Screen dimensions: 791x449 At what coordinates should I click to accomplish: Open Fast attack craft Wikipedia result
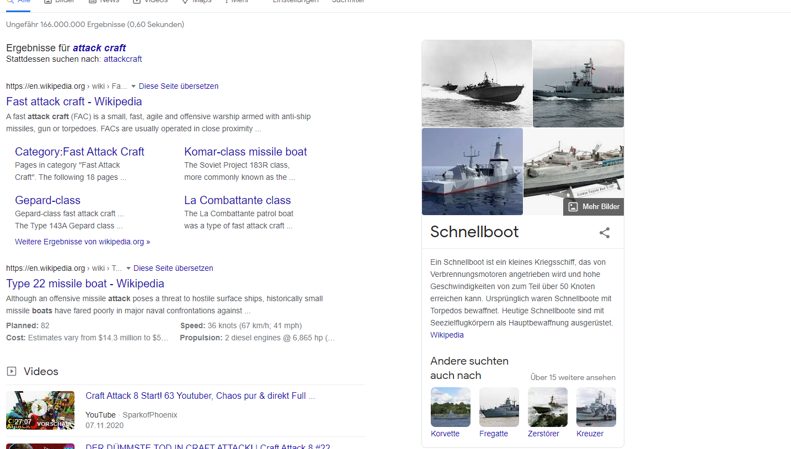(74, 101)
